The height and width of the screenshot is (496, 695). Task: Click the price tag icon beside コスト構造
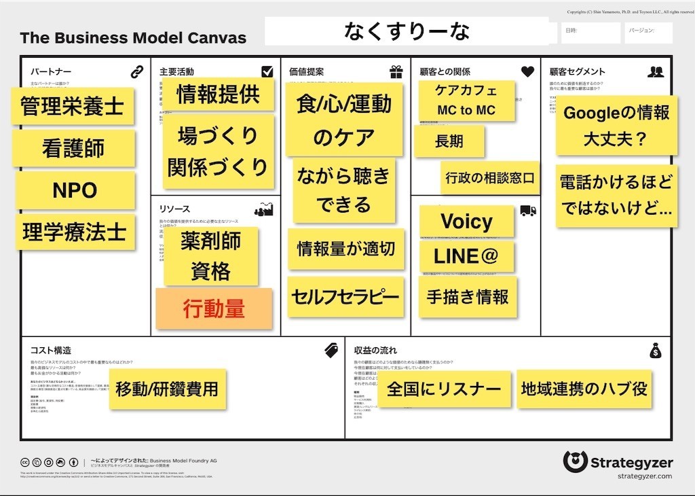331,351
